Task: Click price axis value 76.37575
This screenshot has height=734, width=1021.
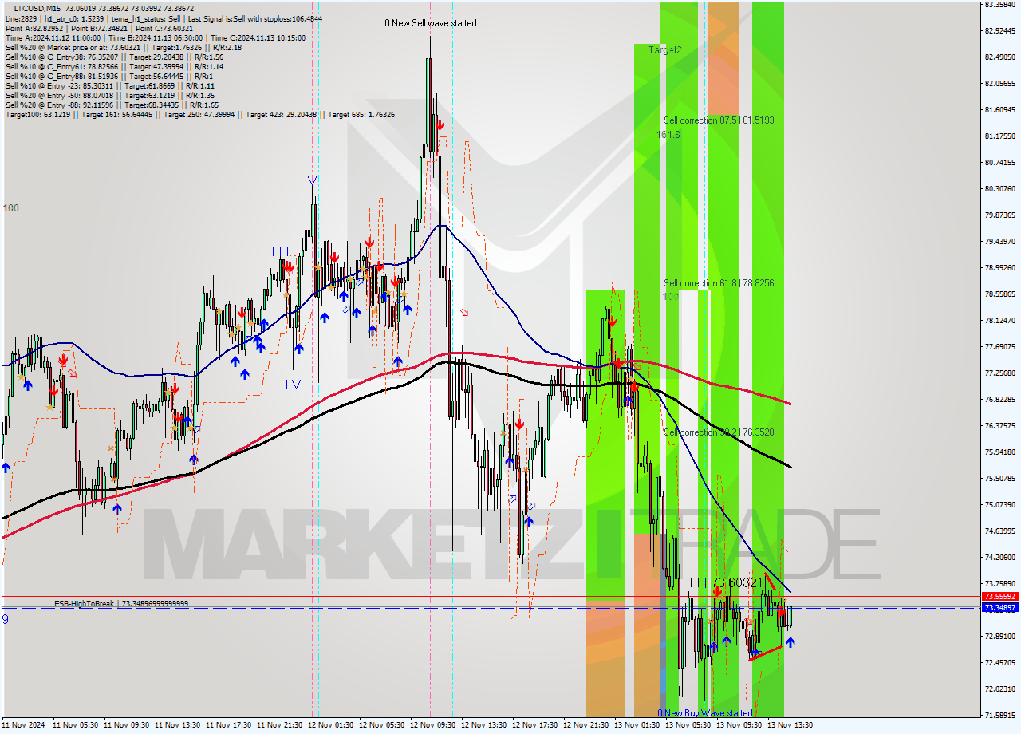Action: pyautogui.click(x=1000, y=426)
